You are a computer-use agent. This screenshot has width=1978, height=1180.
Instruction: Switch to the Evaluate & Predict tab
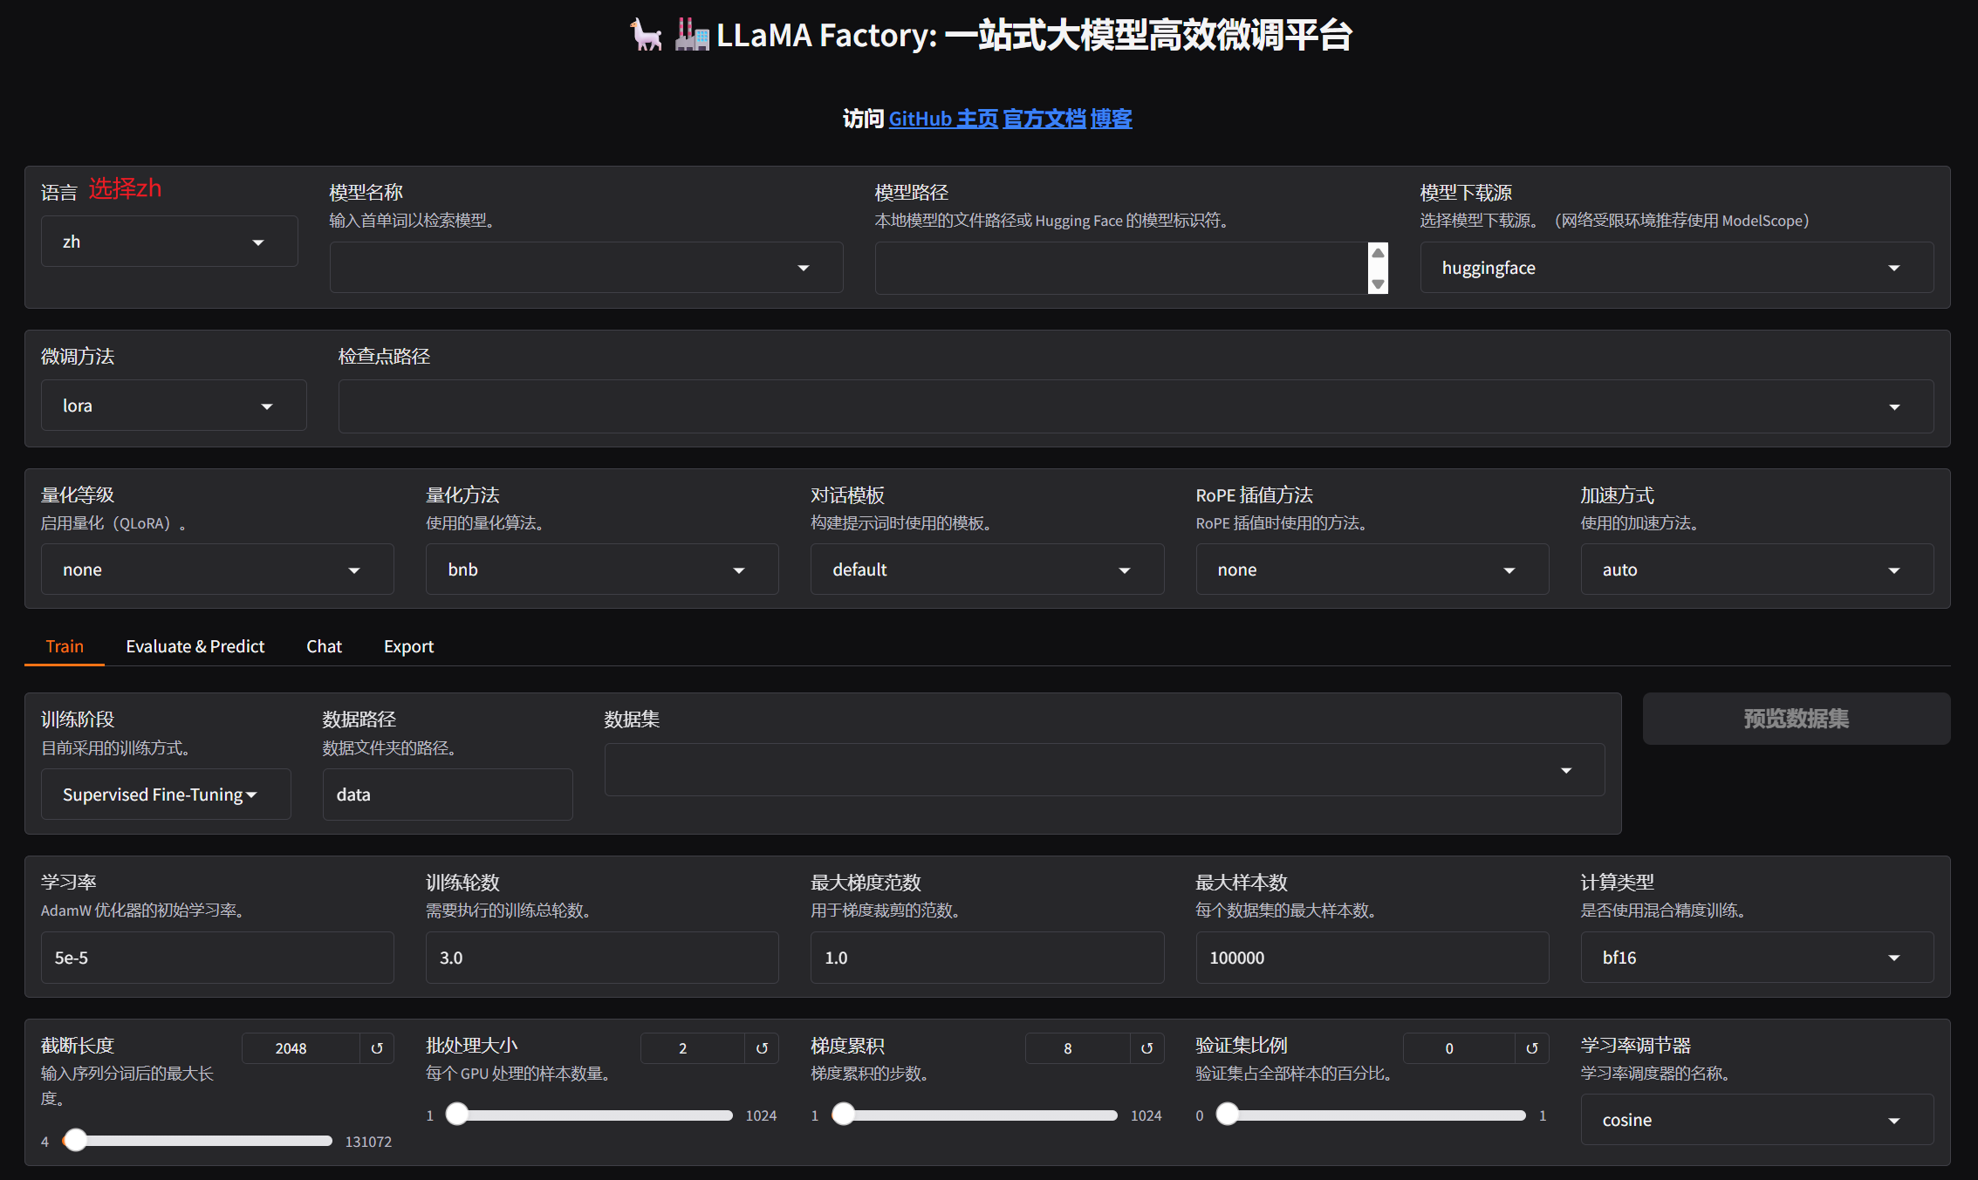click(195, 646)
